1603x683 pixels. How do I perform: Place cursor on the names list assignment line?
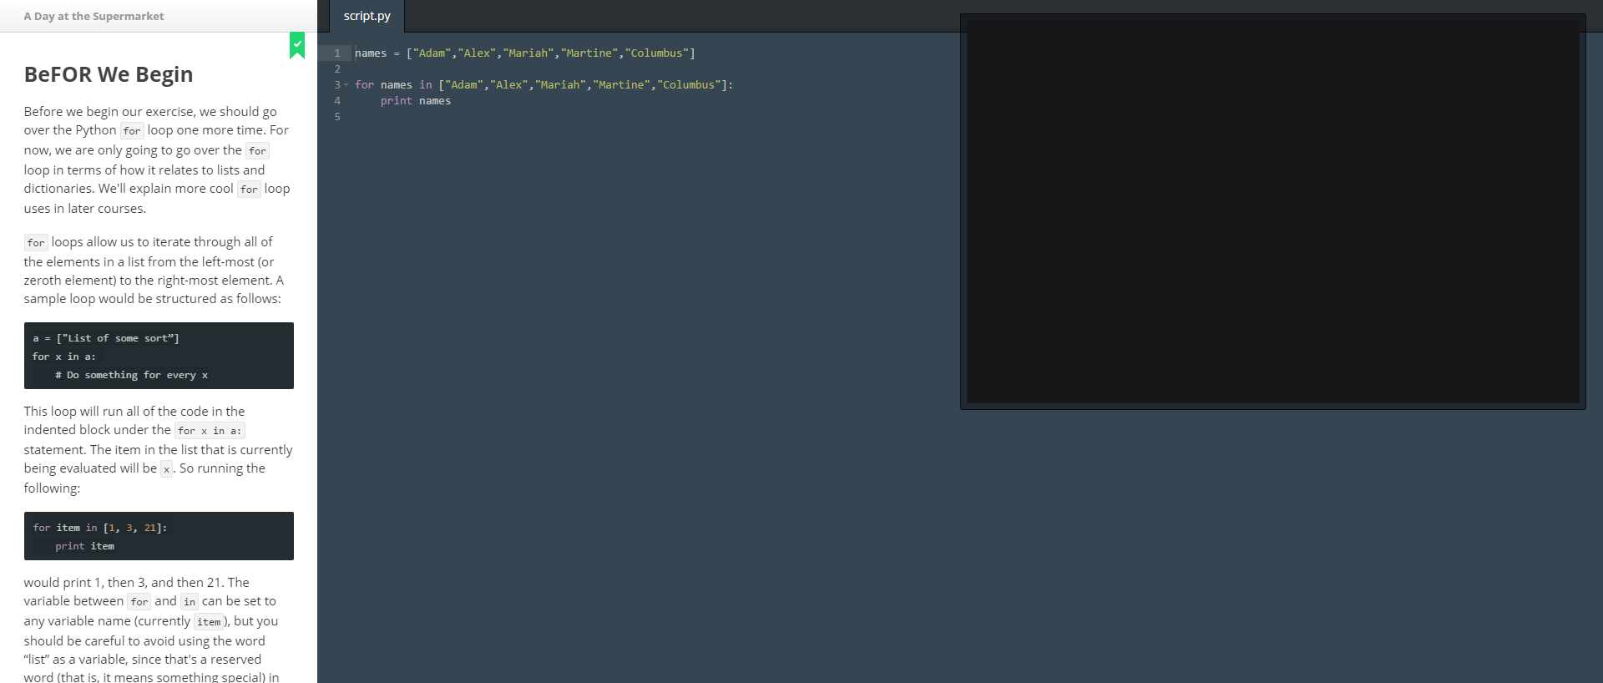pos(524,53)
